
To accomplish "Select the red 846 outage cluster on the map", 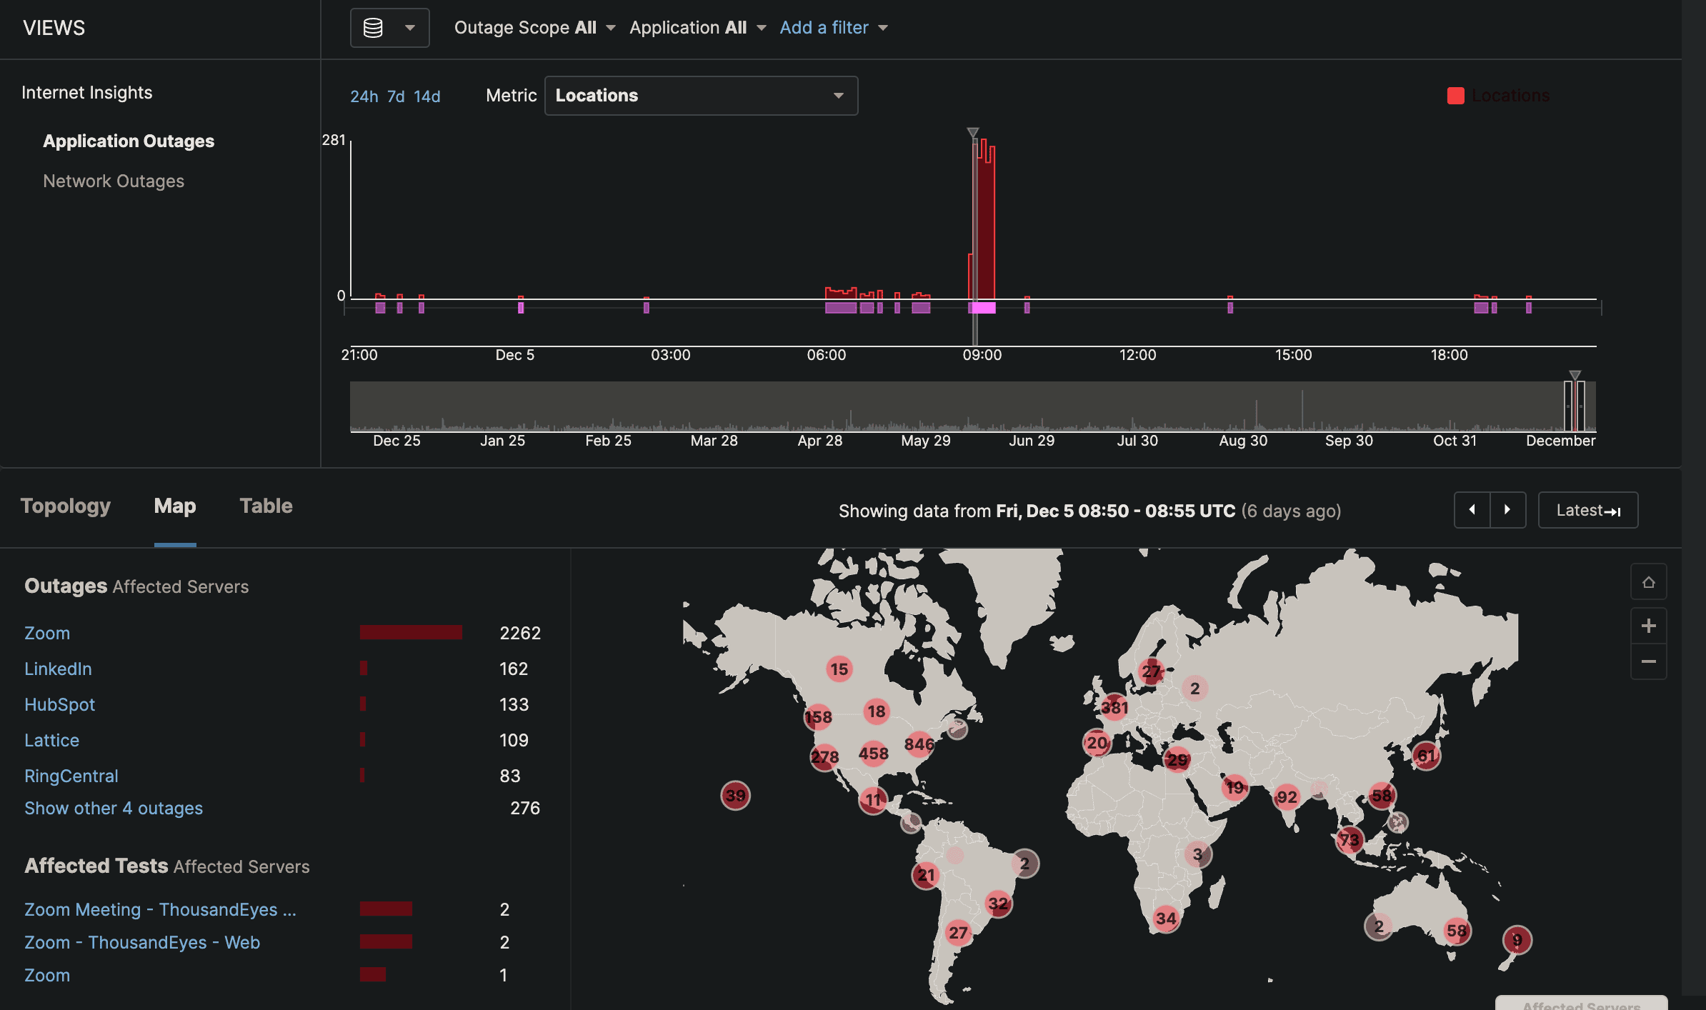I will (919, 746).
